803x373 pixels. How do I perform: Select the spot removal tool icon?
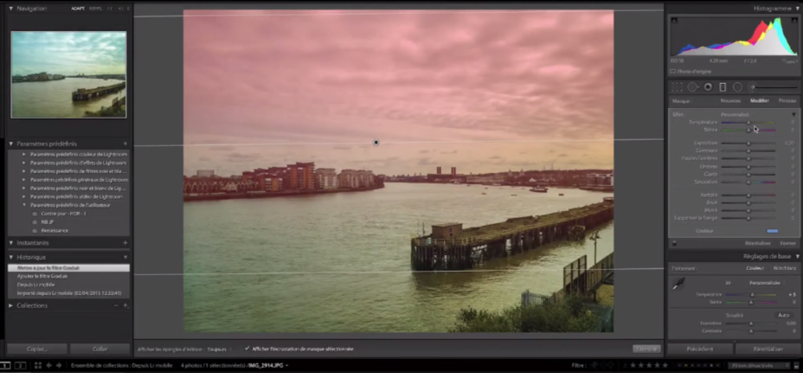tap(692, 87)
